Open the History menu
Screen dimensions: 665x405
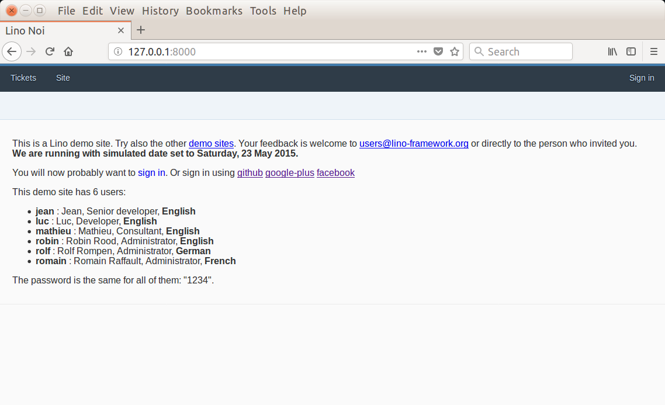tap(160, 11)
